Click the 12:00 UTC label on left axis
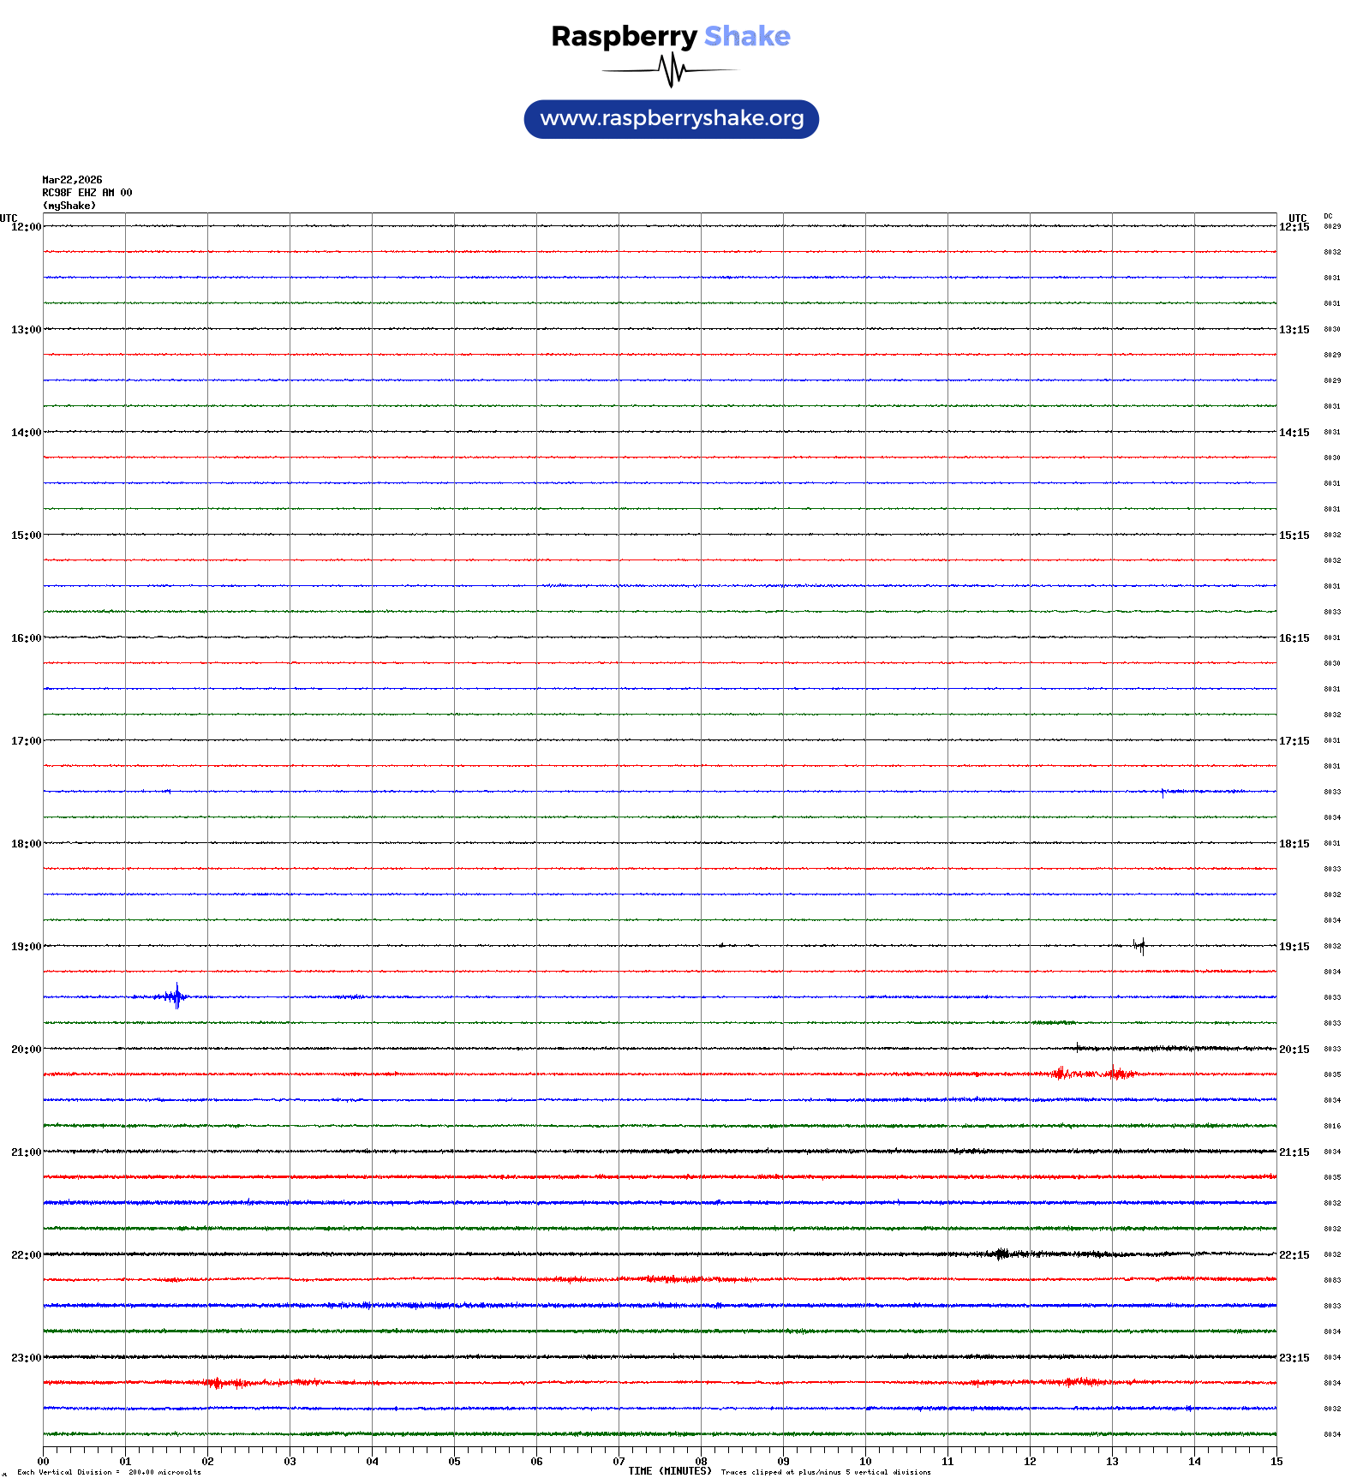Screen dimensions: 1345x1484 [x=26, y=227]
